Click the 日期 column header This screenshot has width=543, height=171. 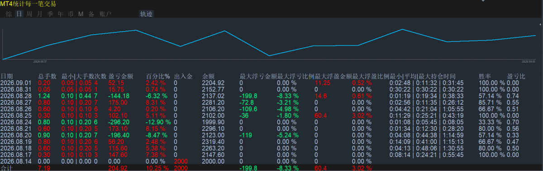7,76
